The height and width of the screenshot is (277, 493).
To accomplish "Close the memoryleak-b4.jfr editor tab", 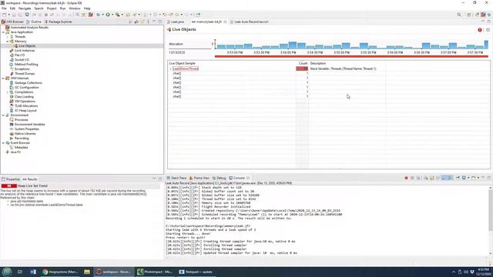I will point(225,22).
